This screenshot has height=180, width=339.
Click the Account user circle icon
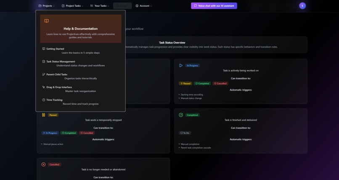pos(137,6)
